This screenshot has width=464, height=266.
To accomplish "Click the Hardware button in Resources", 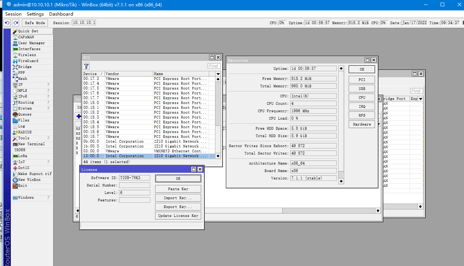I will pos(361,124).
